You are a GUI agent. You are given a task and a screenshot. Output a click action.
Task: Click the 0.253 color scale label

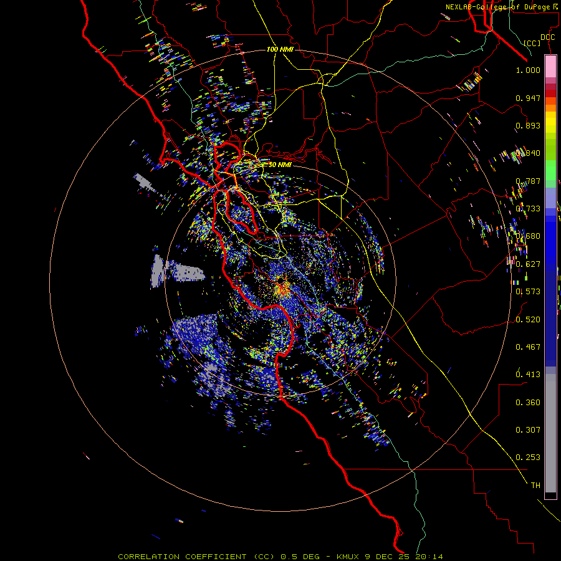528,458
